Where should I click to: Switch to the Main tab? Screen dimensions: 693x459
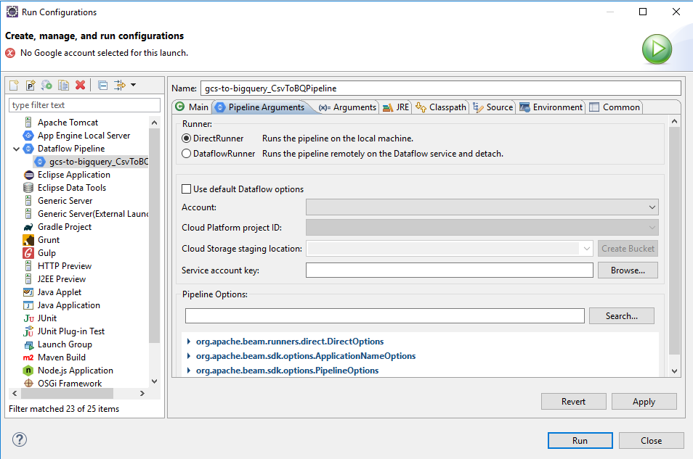tap(192, 107)
